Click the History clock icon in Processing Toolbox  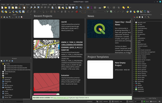click(x=140, y=17)
